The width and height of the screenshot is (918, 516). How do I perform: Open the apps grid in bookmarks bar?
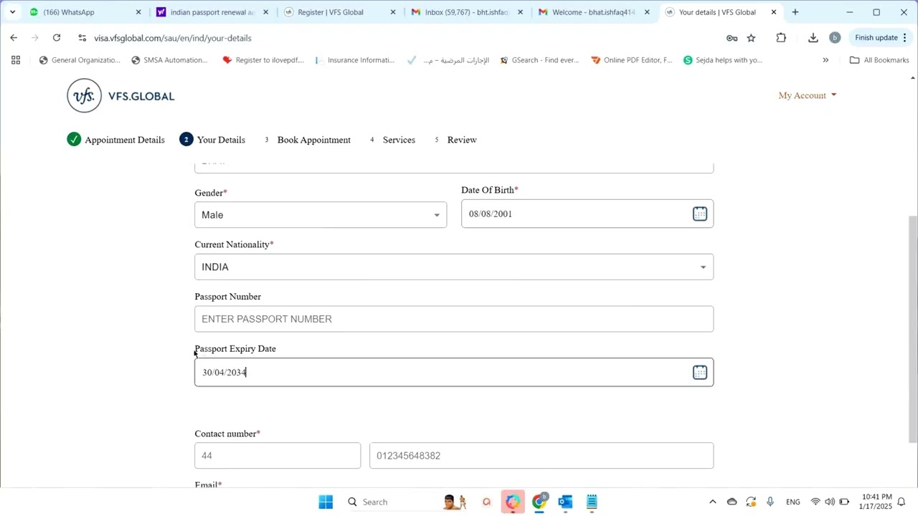[x=16, y=60]
